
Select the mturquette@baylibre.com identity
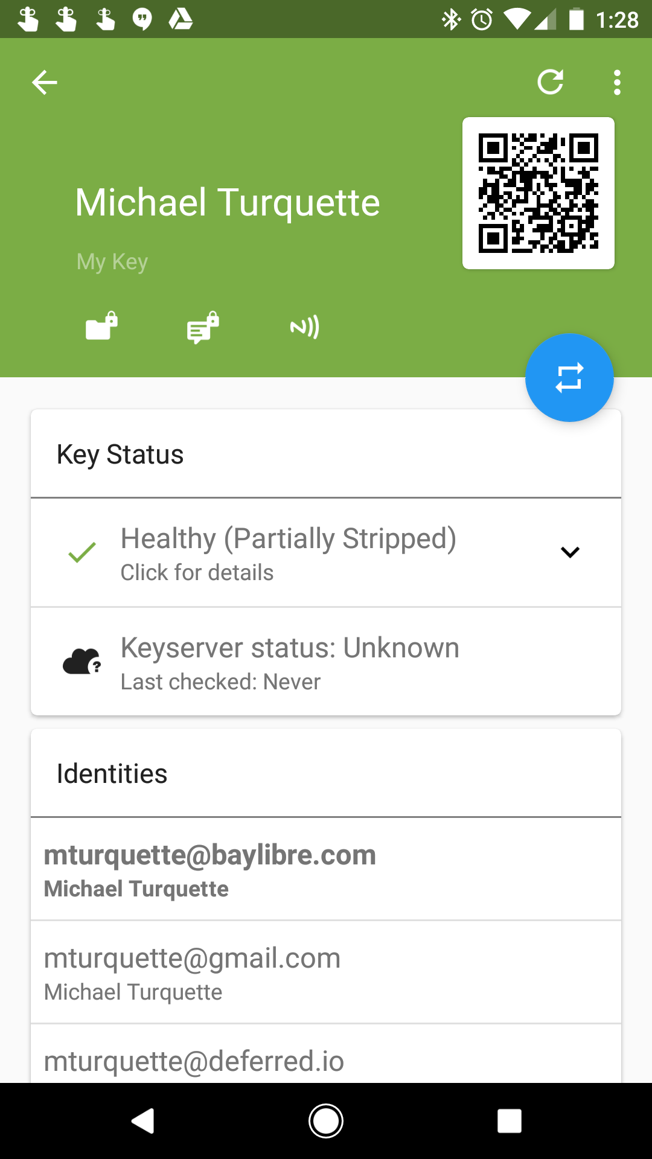(x=326, y=869)
